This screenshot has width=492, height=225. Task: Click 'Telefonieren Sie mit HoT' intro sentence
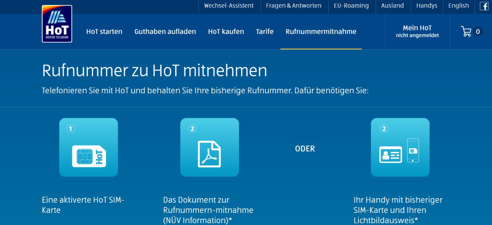tap(205, 91)
